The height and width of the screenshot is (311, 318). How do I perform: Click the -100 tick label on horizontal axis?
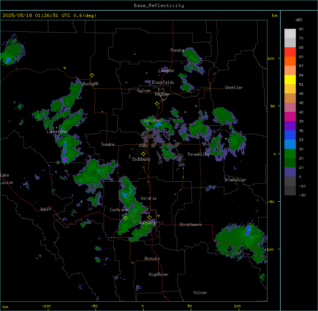tap(46, 306)
